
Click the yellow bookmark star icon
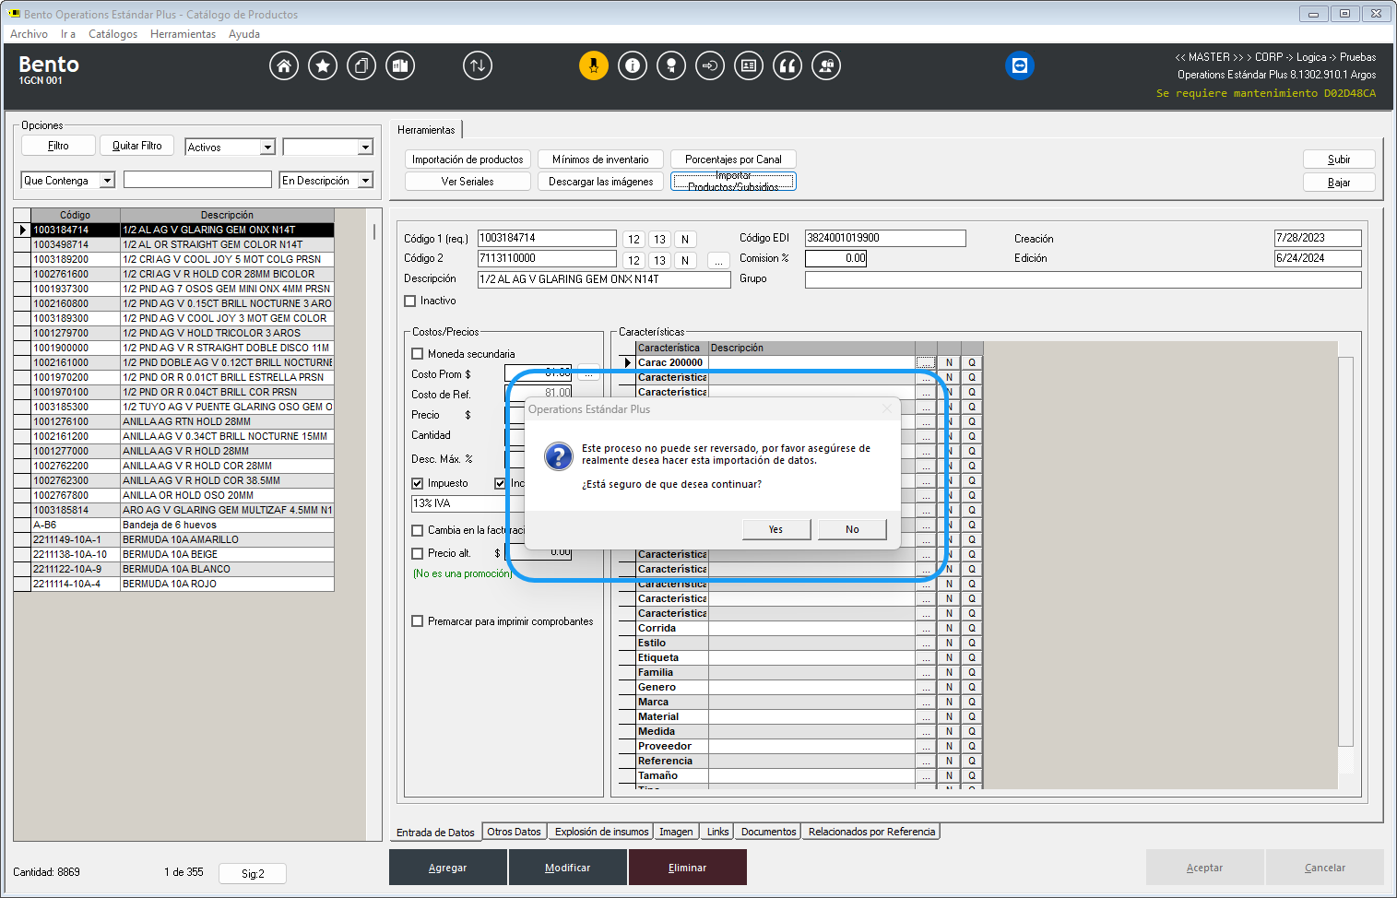click(x=594, y=65)
